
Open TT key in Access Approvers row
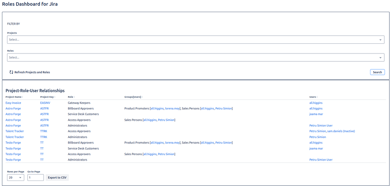(42, 154)
